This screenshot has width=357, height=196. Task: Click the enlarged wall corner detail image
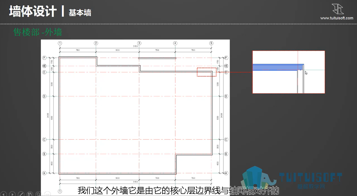288,72
